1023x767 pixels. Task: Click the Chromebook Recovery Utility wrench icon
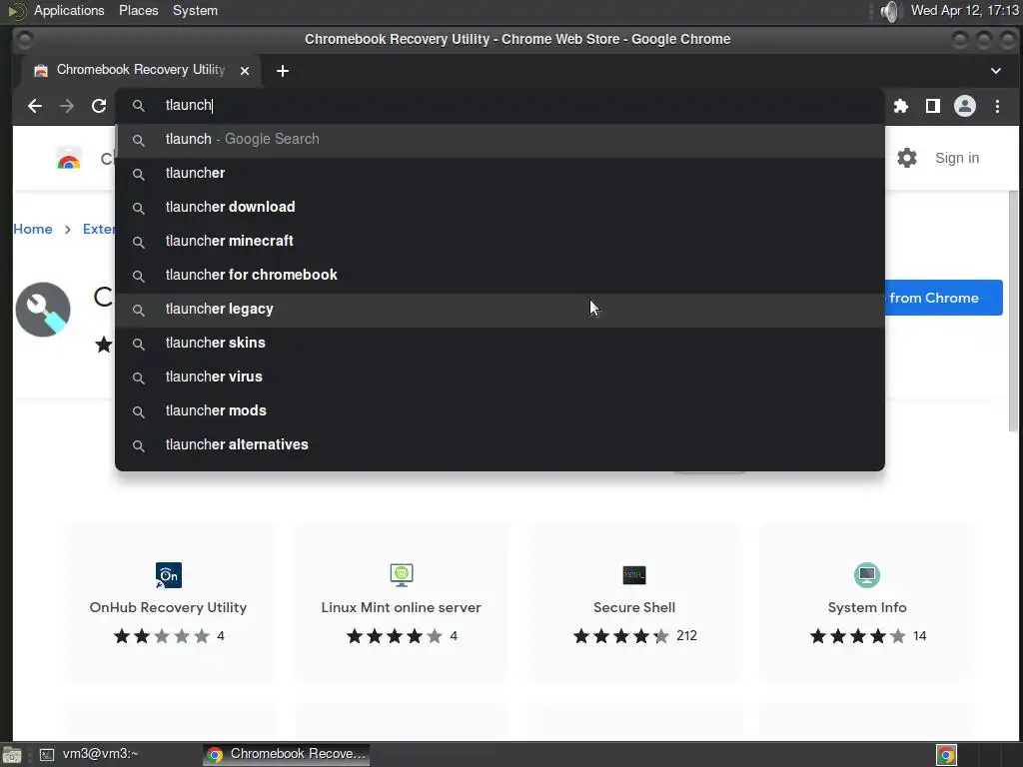[43, 310]
